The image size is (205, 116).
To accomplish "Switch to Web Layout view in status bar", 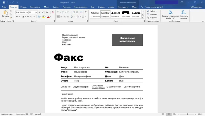I will point(175,114).
